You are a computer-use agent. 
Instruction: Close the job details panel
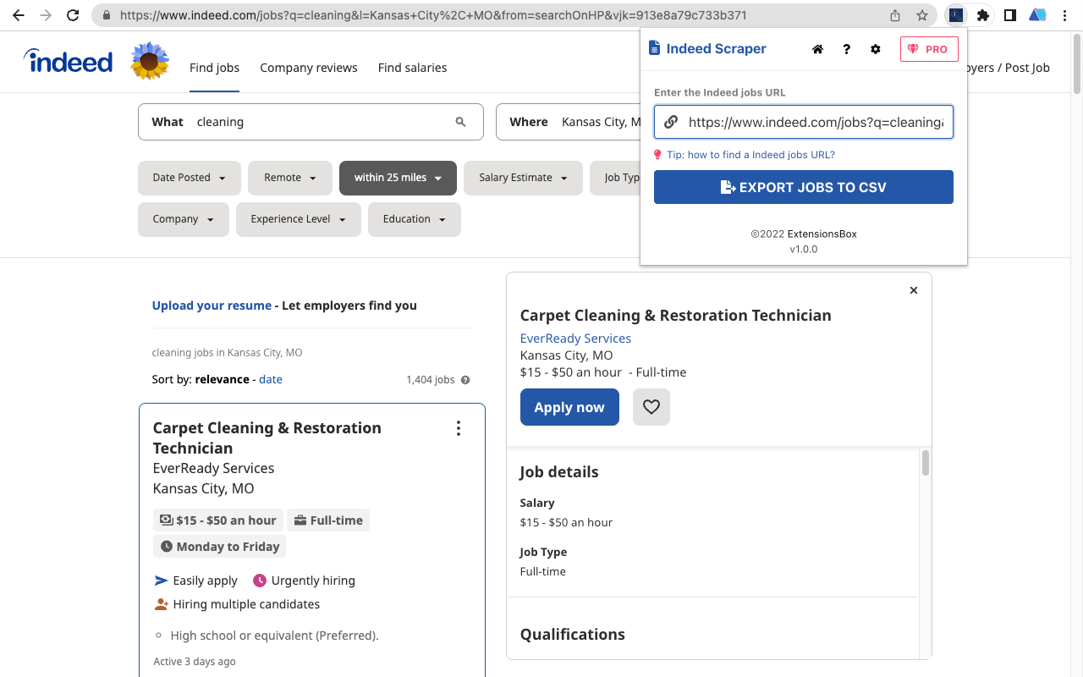click(913, 290)
